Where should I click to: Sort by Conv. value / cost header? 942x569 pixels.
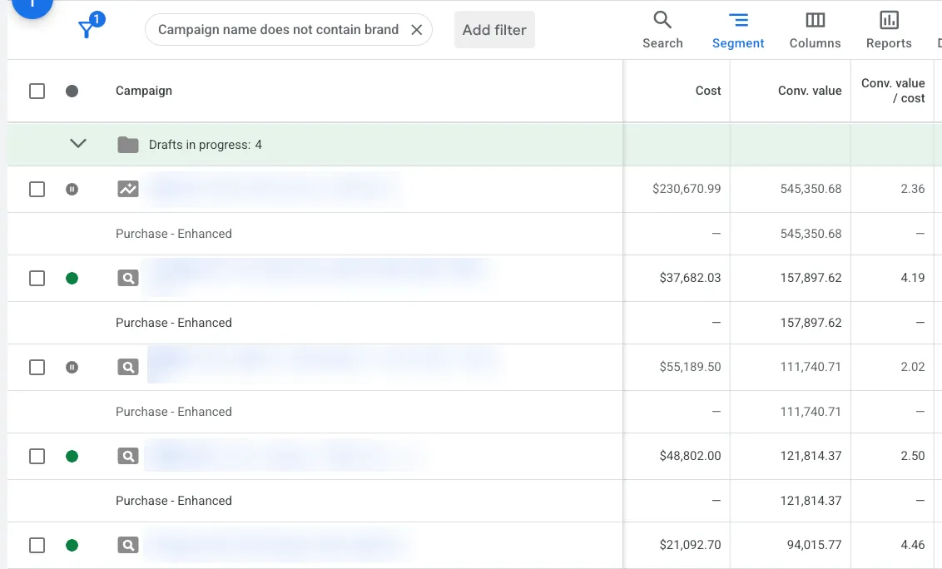[x=893, y=91]
